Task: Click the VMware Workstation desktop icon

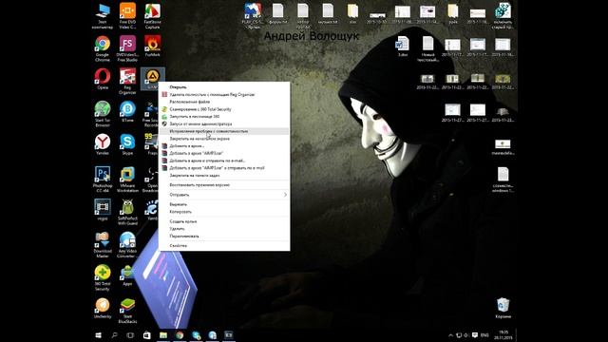Action: point(127,180)
